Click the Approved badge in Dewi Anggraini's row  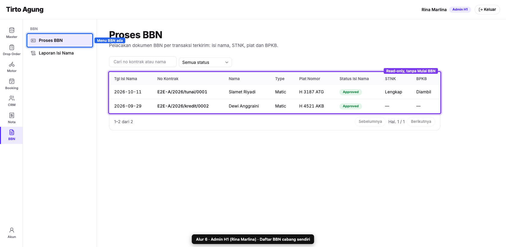[x=351, y=106]
